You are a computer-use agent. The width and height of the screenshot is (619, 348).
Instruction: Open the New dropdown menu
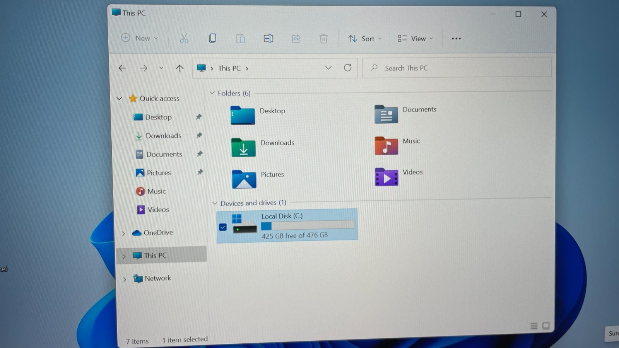(139, 38)
